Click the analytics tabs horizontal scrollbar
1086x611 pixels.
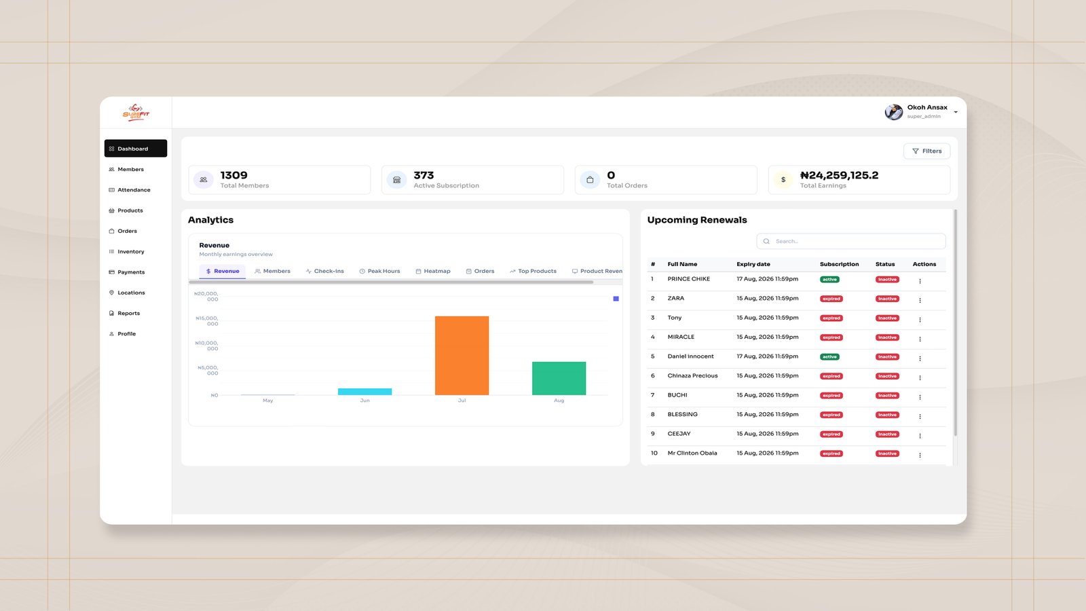[391, 282]
